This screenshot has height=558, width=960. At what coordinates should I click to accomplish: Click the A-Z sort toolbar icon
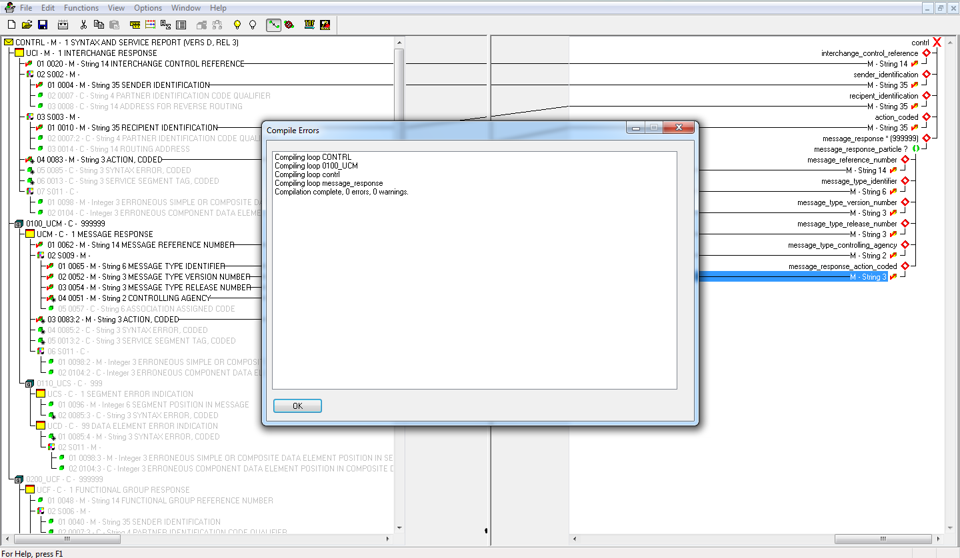click(165, 25)
